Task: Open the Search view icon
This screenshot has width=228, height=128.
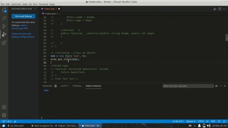Action: click(x=4, y=18)
